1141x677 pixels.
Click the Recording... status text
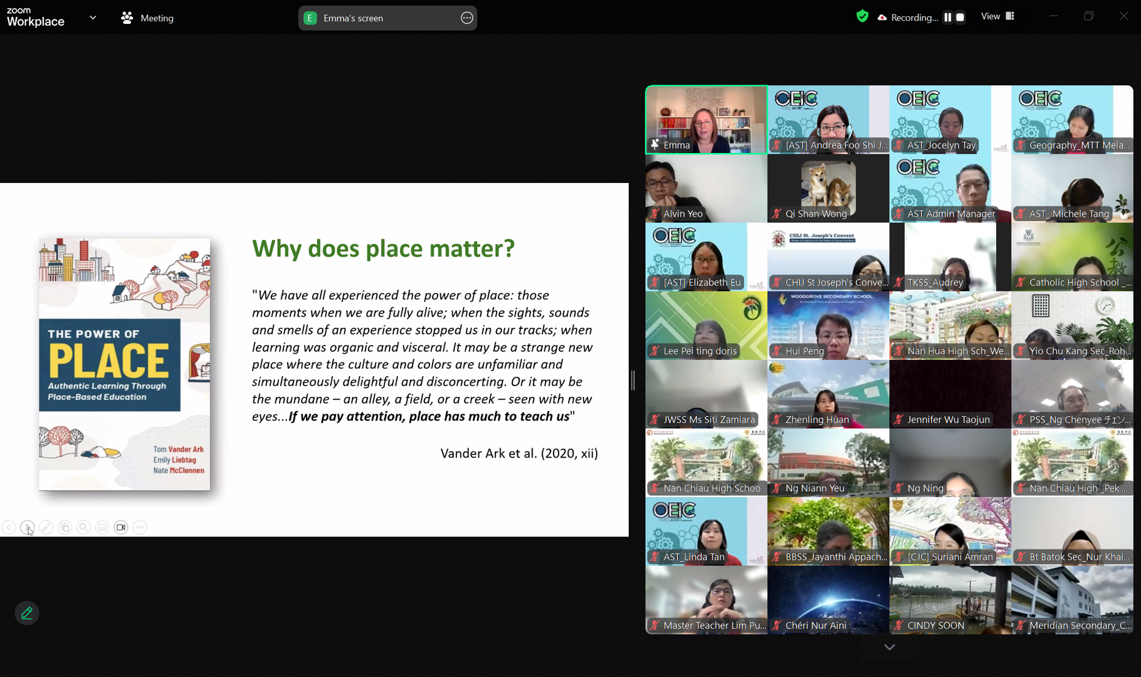[x=914, y=18]
